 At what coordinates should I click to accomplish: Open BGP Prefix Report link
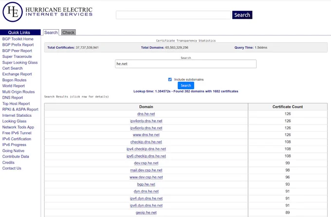18,45
